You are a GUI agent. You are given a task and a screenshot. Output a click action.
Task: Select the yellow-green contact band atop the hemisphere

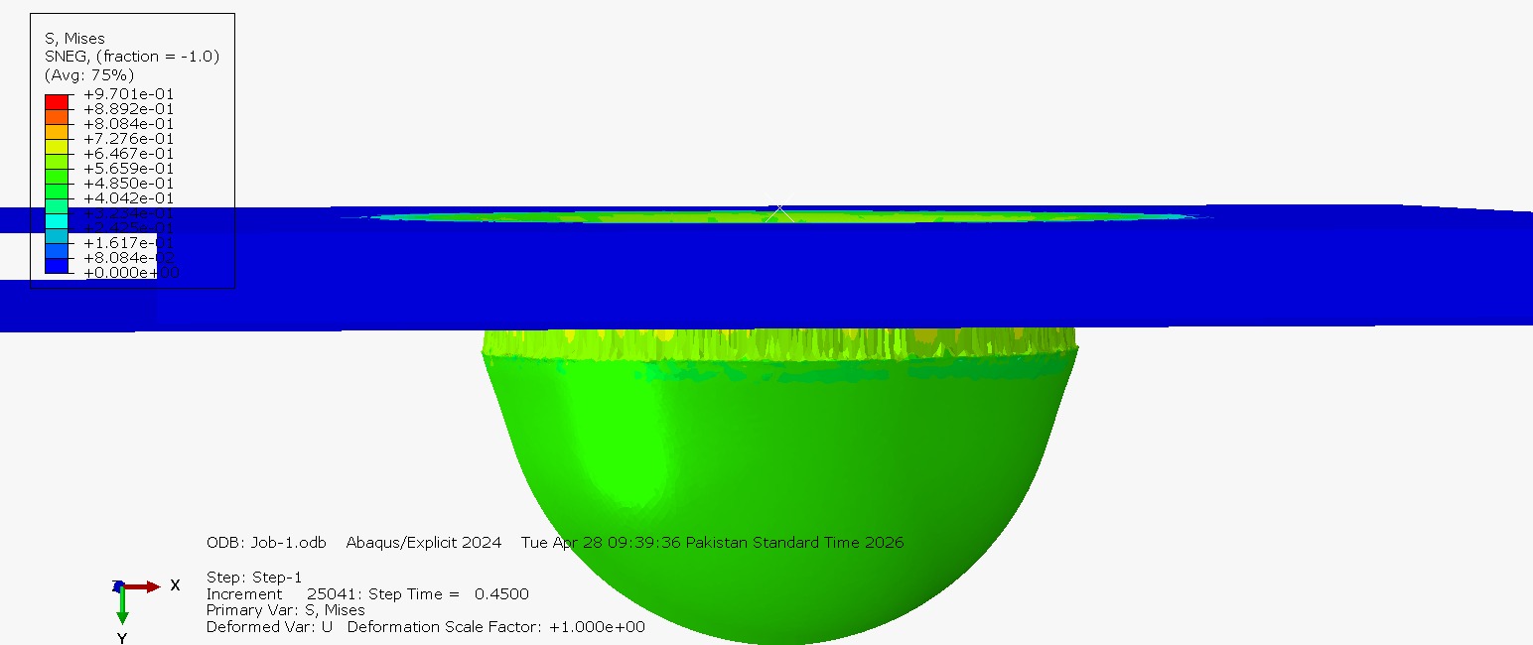pyautogui.click(x=779, y=344)
